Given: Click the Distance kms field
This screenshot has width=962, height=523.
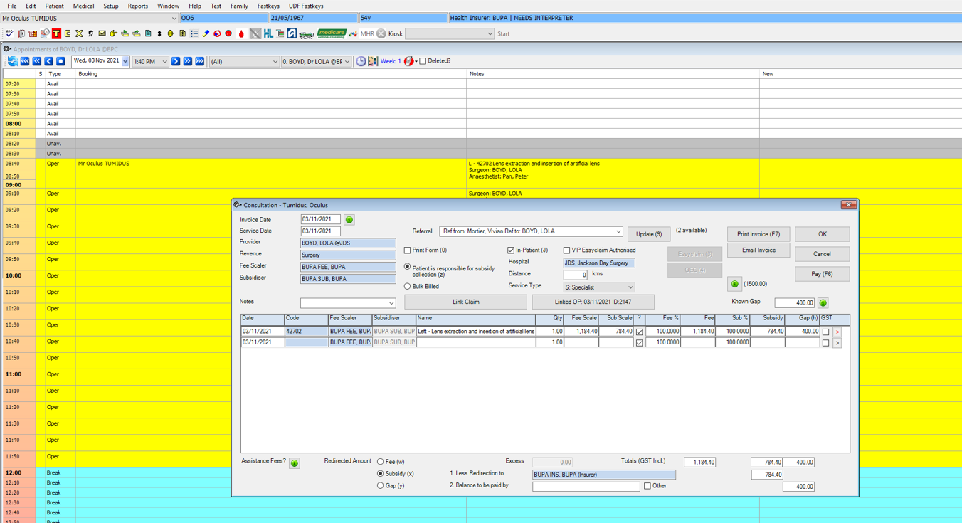Looking at the screenshot, I should (x=576, y=275).
